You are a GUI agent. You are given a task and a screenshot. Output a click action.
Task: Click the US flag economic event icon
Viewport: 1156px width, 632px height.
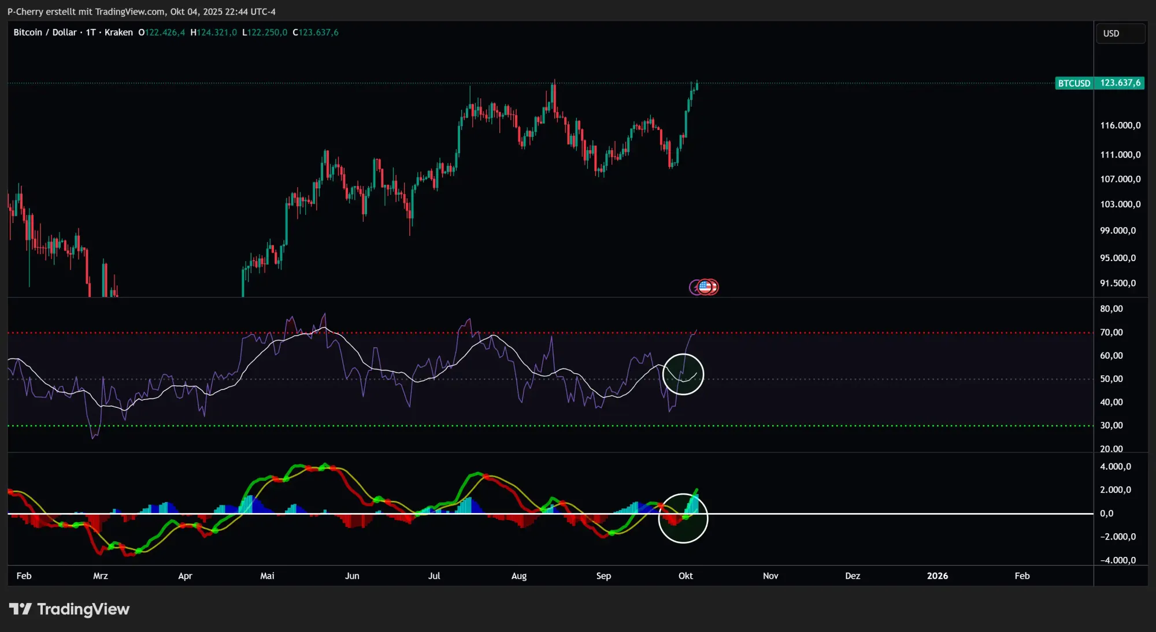coord(705,287)
